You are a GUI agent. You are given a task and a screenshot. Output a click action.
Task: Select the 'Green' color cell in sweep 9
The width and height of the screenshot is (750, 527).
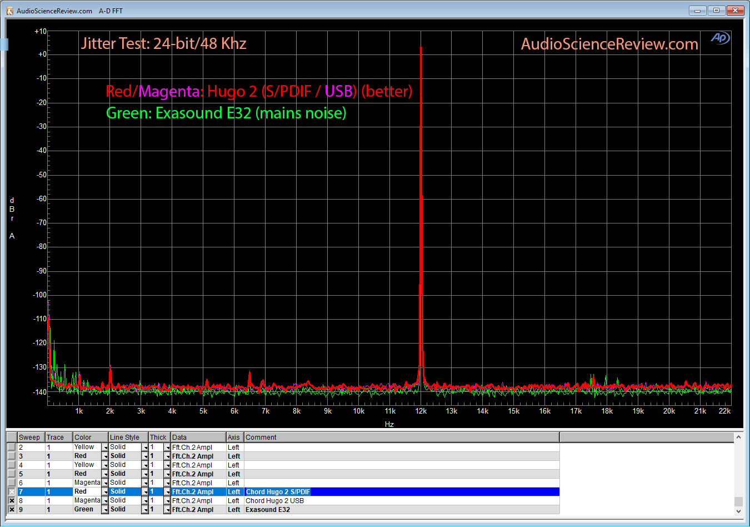pos(87,510)
